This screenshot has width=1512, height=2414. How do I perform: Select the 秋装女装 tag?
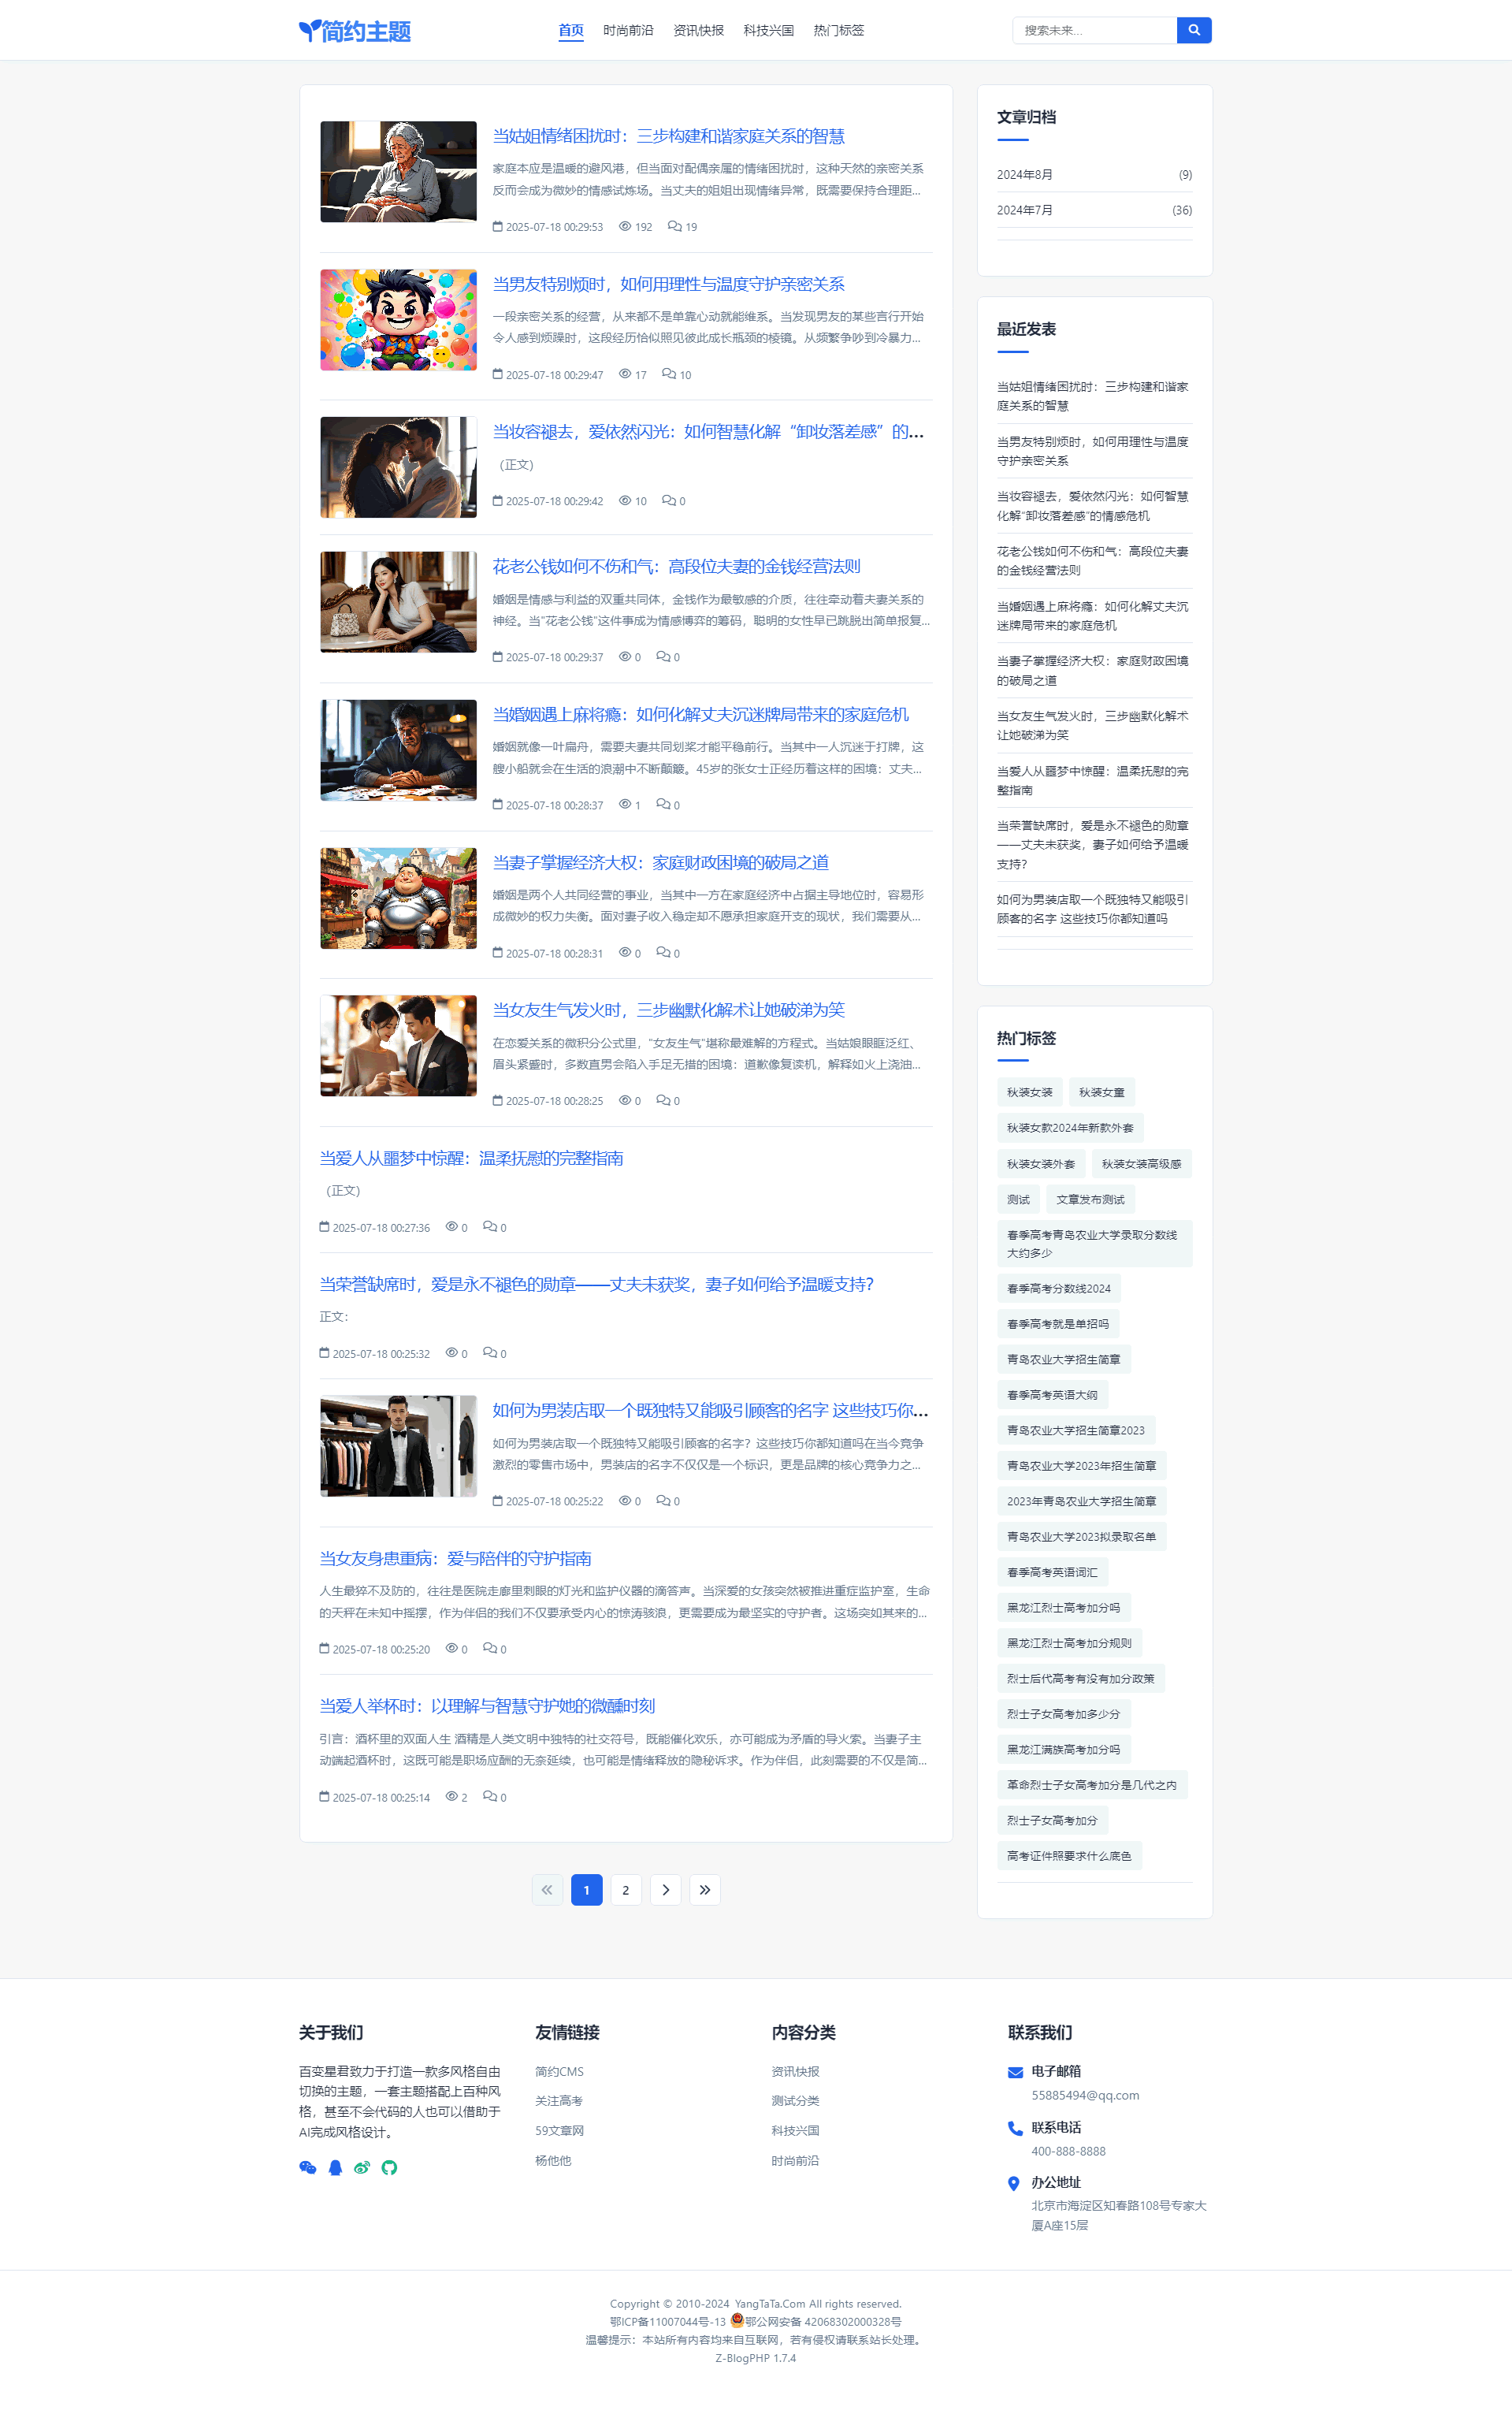[1029, 1092]
